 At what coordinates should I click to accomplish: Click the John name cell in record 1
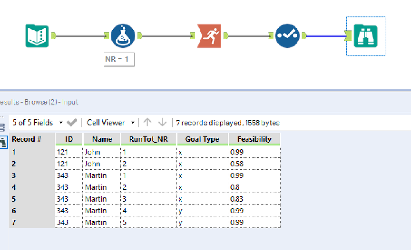coord(102,152)
